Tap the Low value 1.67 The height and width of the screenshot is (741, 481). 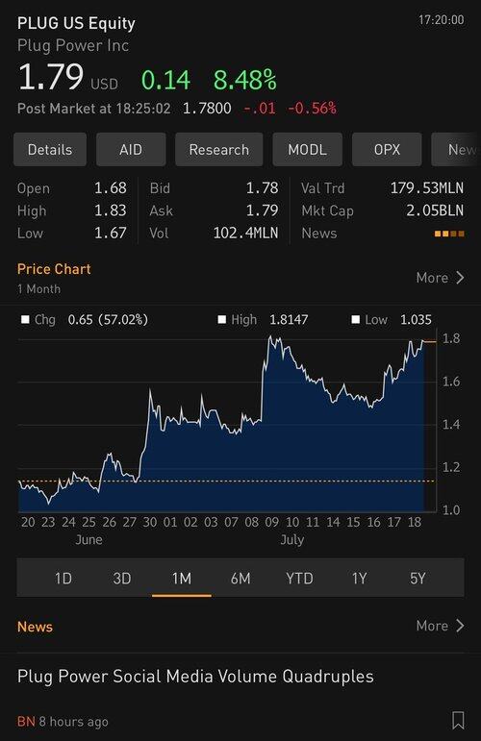click(111, 233)
